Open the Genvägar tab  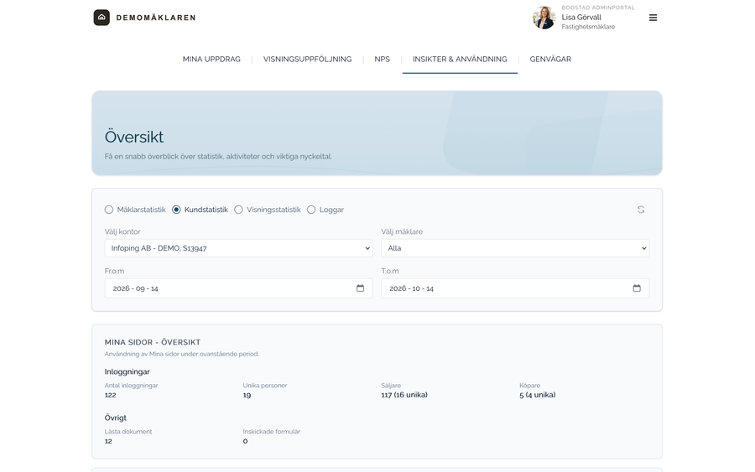click(x=550, y=60)
